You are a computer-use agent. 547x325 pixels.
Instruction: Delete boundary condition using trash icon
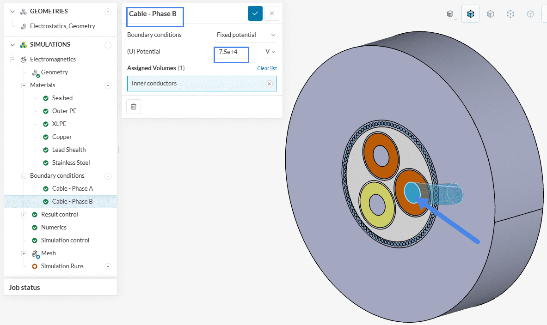134,107
